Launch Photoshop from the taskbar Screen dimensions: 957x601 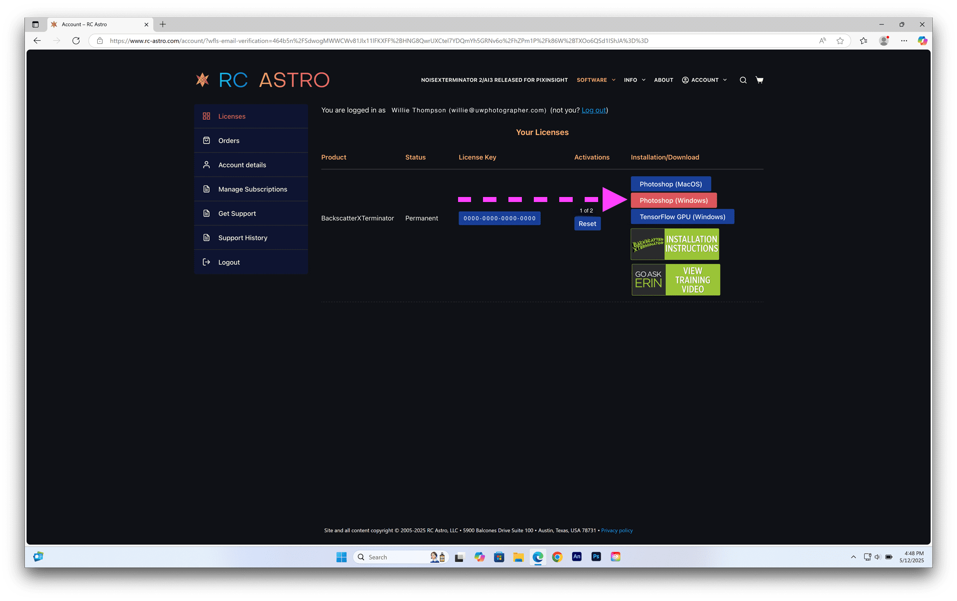point(596,557)
